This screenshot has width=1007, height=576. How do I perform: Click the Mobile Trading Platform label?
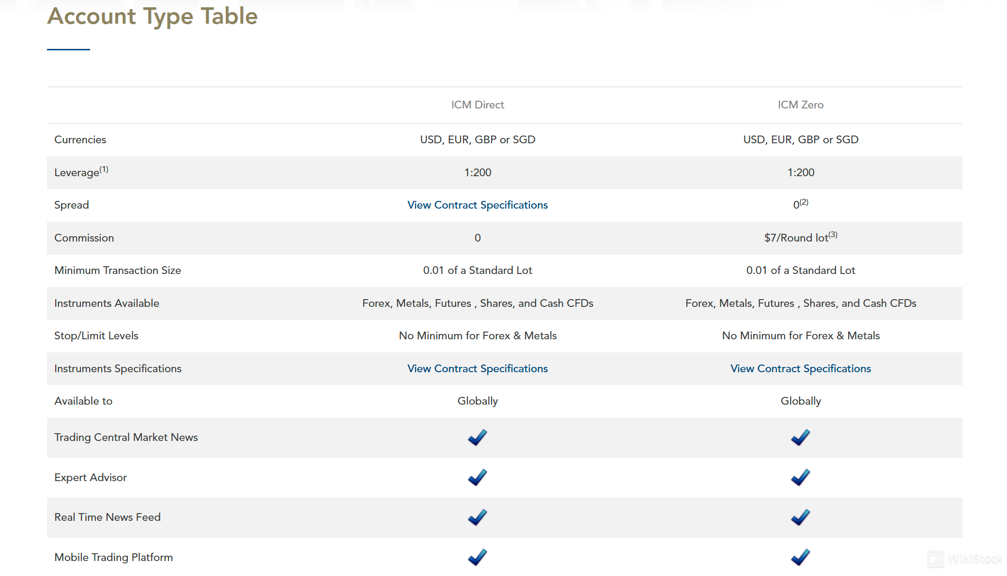[x=113, y=558]
